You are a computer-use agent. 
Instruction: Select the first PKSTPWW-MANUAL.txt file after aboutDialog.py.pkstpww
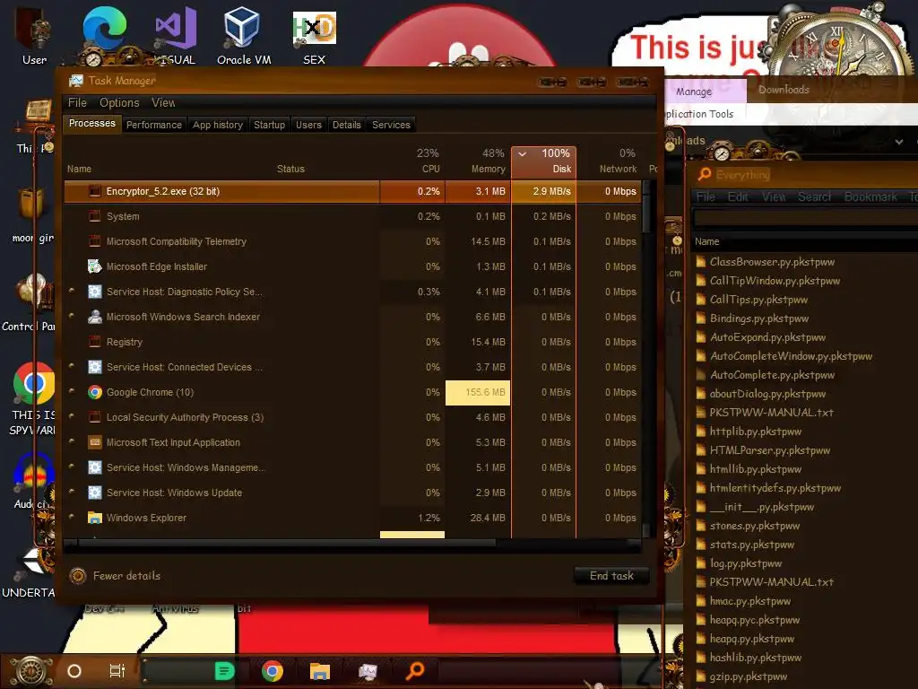(771, 413)
